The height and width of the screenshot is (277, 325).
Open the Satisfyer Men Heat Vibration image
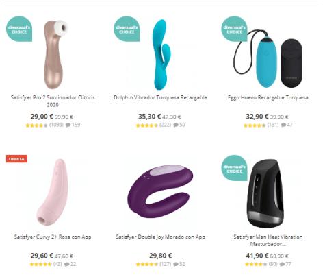pyautogui.click(x=265, y=193)
